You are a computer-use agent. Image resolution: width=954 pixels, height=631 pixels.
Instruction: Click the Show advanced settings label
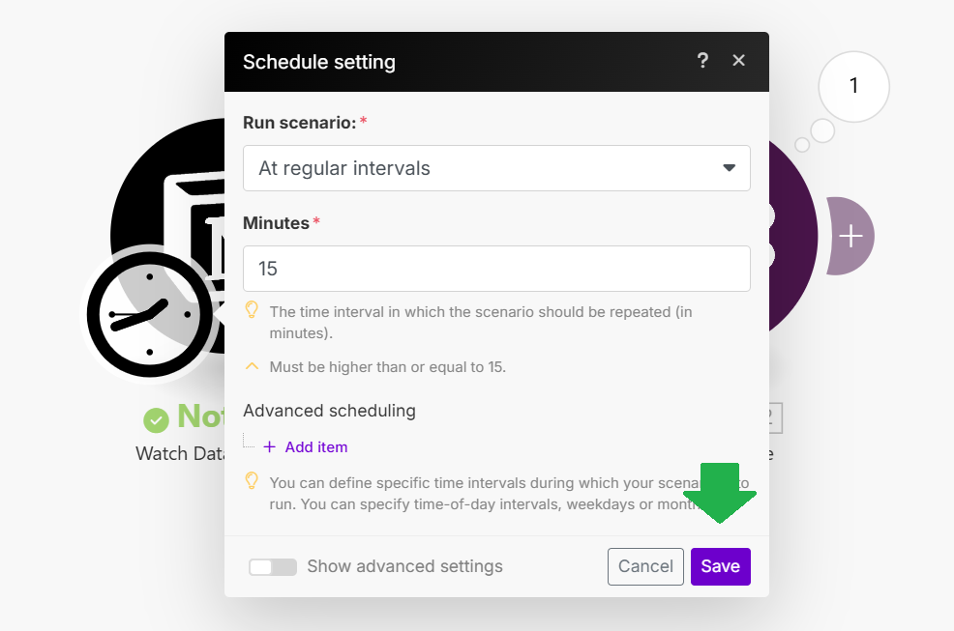(404, 566)
